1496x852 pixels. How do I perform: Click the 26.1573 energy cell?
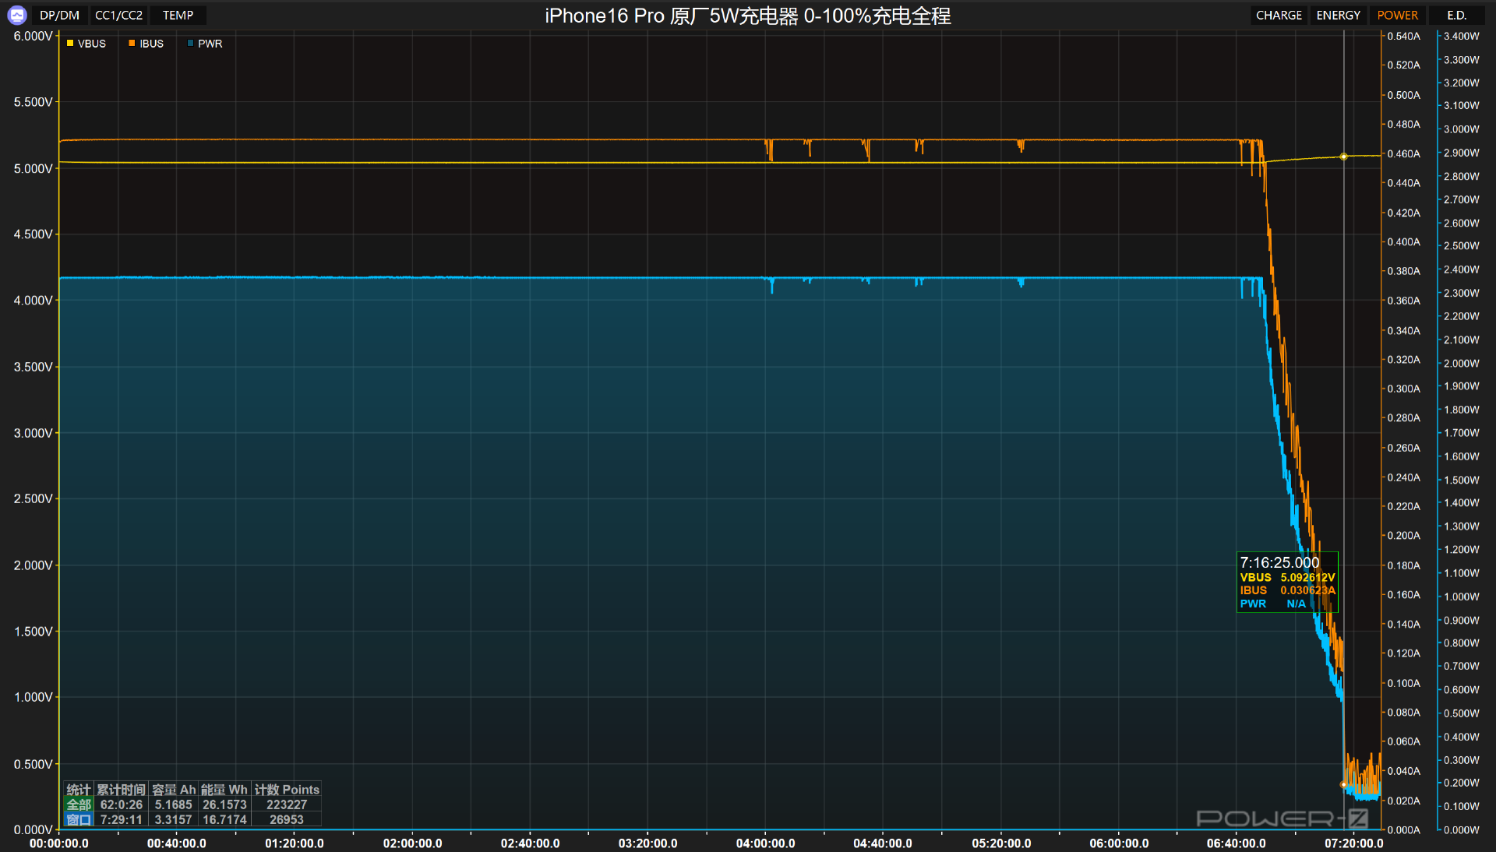coord(224,804)
